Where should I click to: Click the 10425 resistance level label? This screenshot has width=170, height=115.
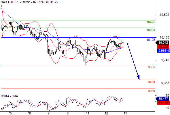151,22
